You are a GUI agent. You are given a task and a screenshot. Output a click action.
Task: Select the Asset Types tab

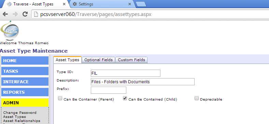tap(68, 60)
